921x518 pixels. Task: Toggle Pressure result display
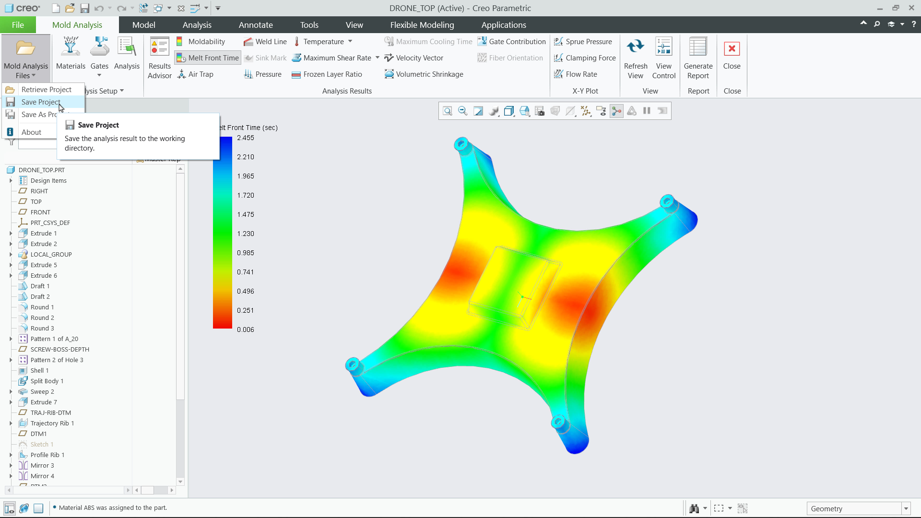click(262, 74)
